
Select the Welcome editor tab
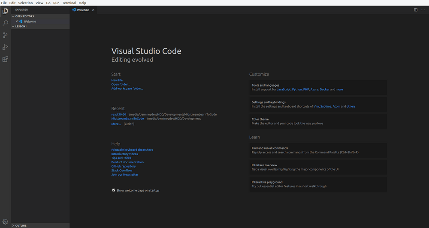pos(83,10)
